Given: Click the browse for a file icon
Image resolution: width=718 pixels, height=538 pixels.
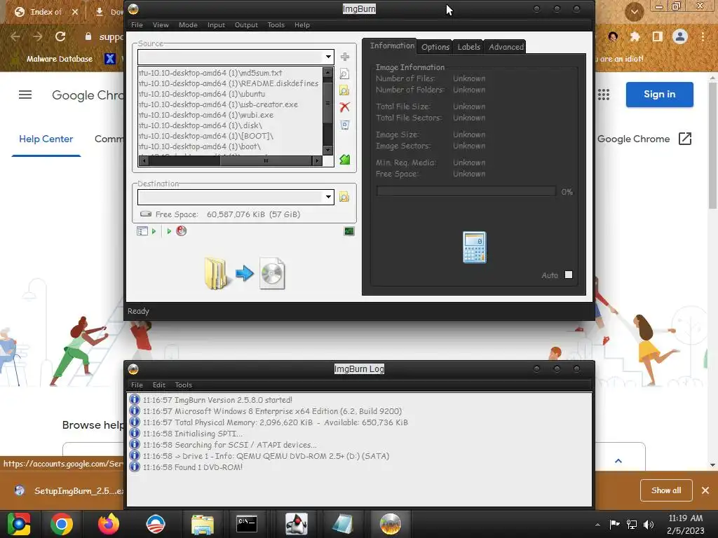Looking at the screenshot, I should click(344, 74).
